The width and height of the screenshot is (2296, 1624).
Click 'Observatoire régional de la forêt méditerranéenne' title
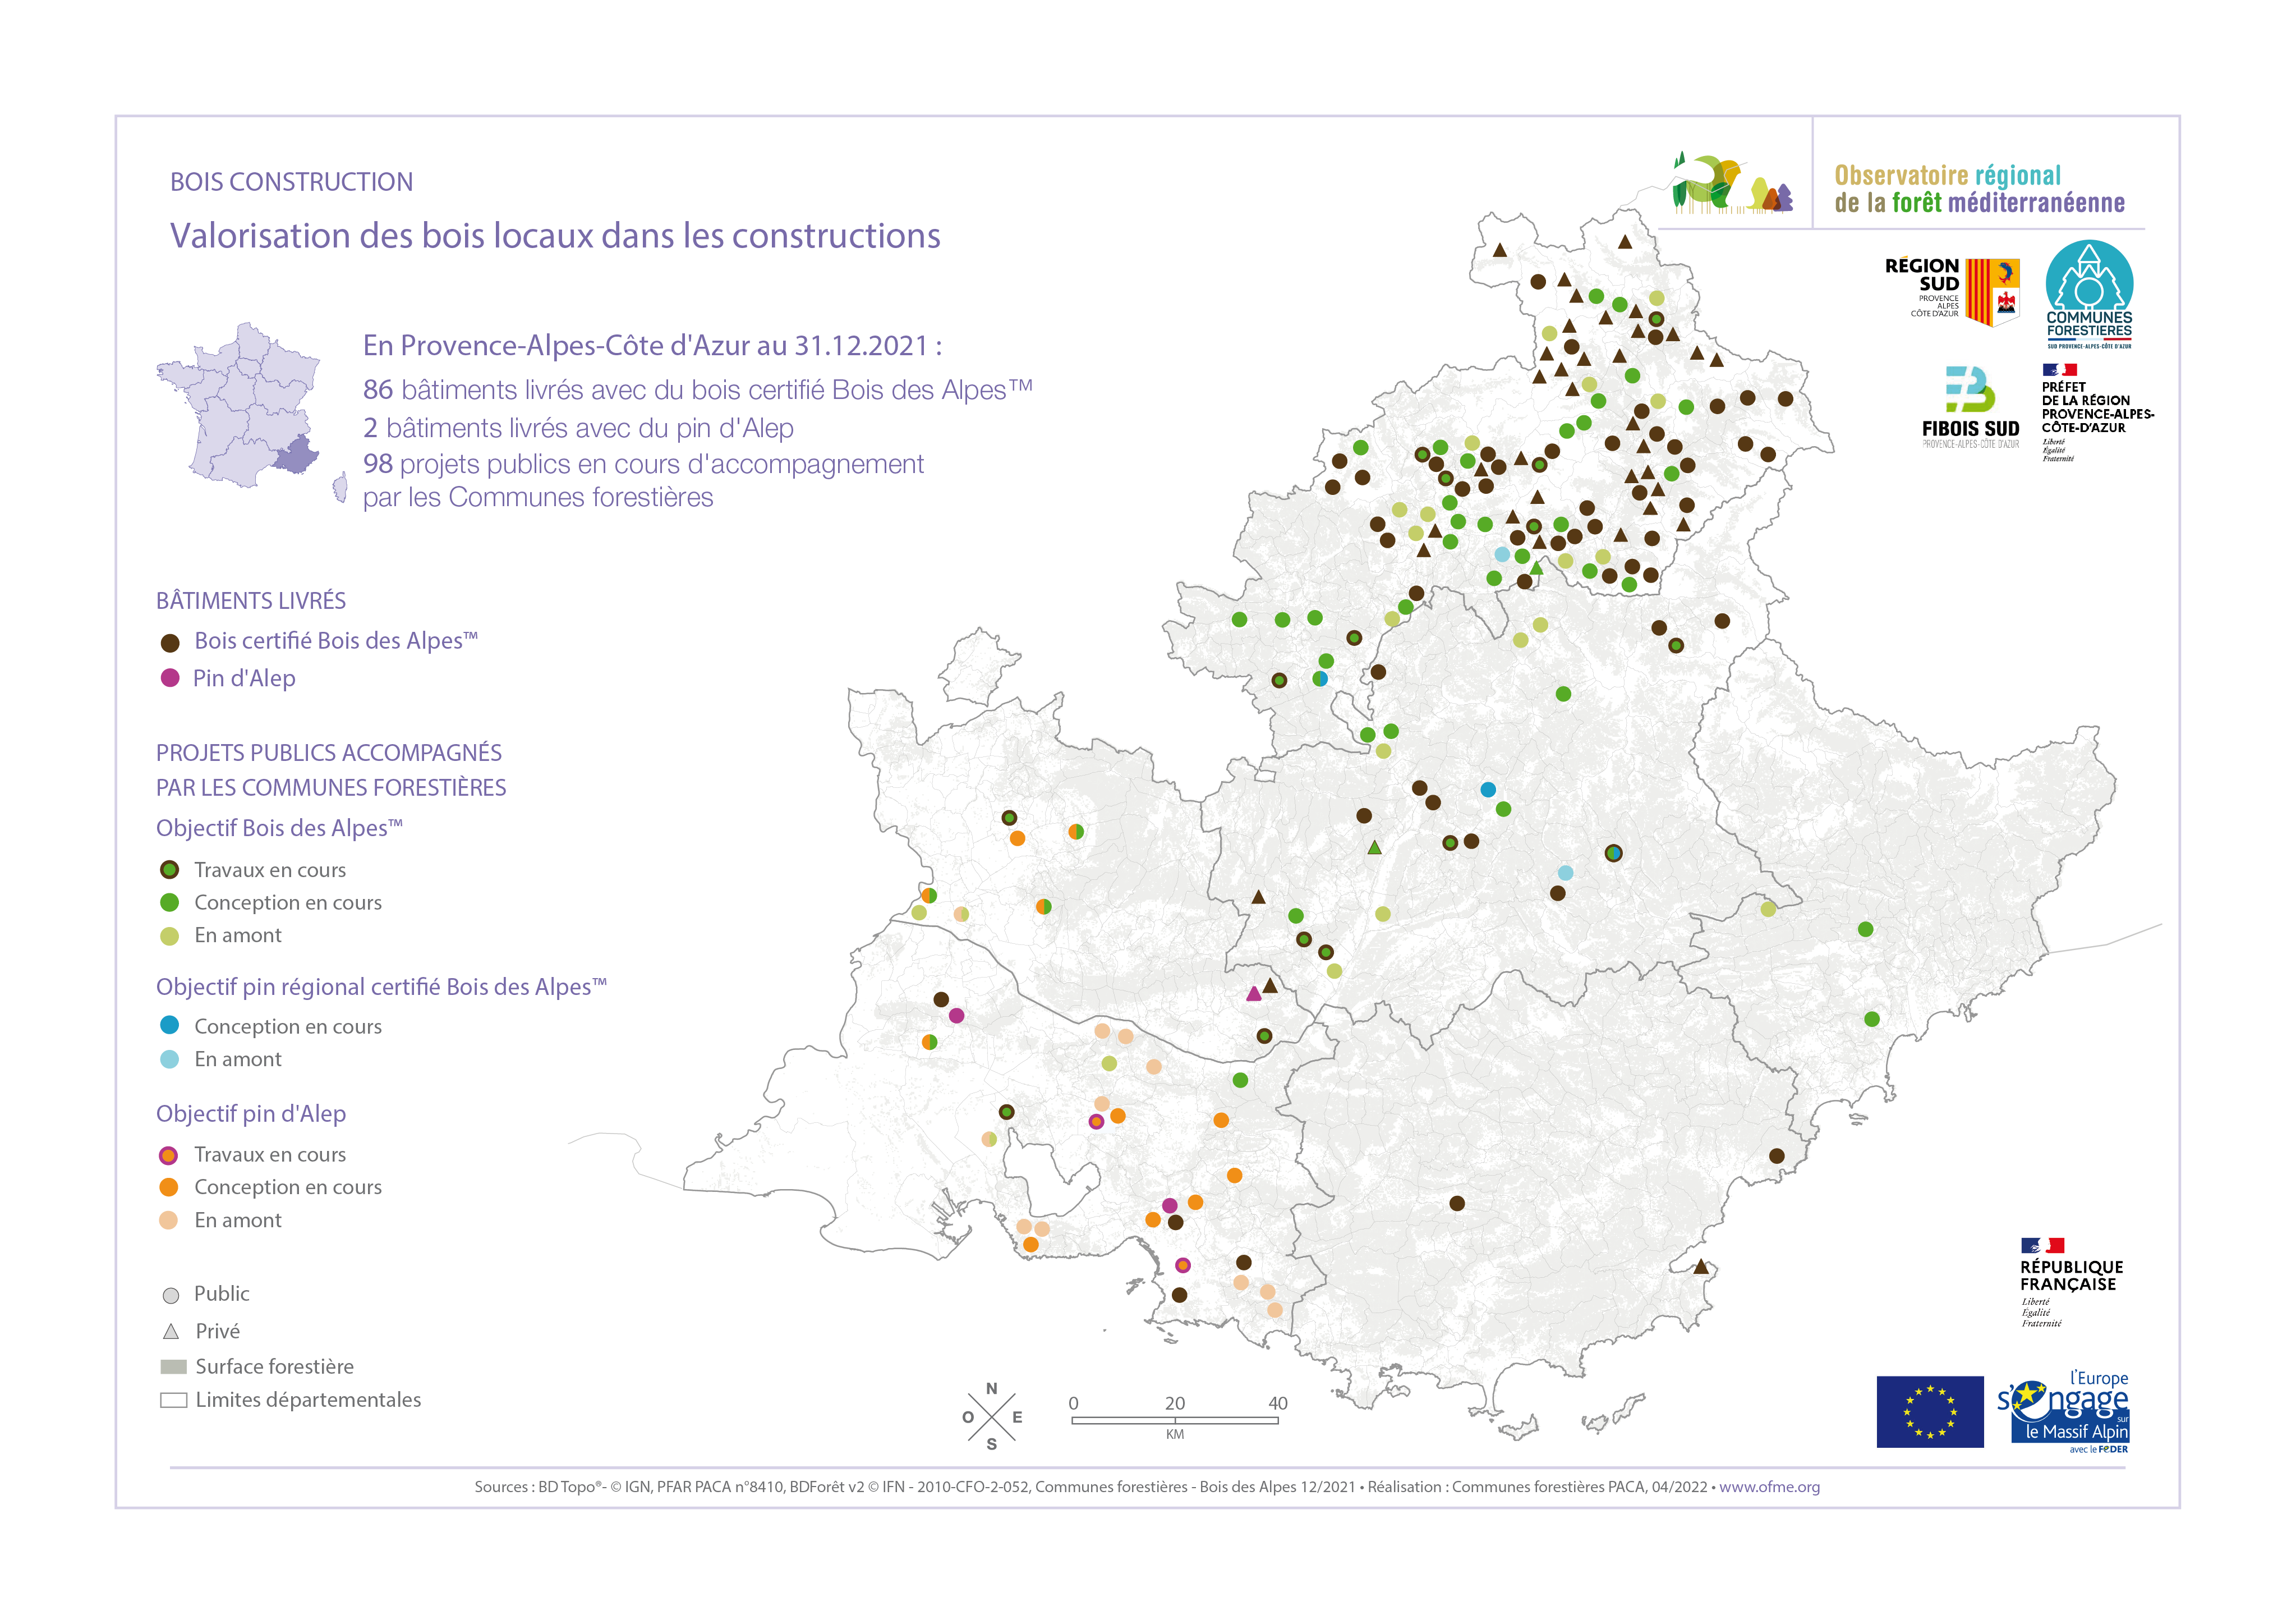click(1980, 189)
